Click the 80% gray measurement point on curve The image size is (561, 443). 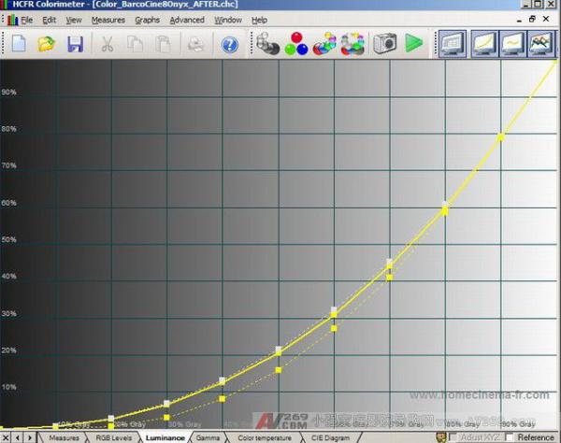click(x=445, y=209)
